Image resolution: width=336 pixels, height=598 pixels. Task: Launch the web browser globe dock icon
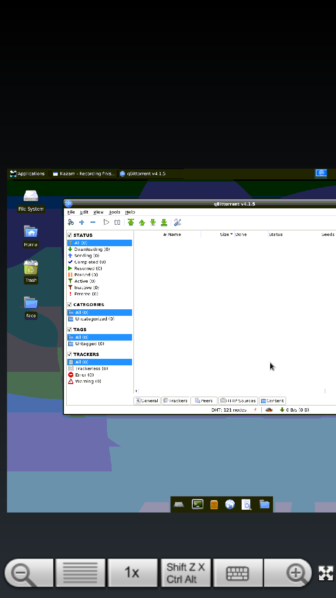pos(230,504)
